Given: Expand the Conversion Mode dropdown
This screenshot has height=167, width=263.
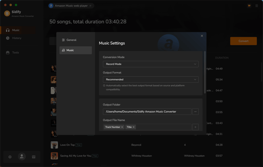Looking at the screenshot, I should point(151,64).
